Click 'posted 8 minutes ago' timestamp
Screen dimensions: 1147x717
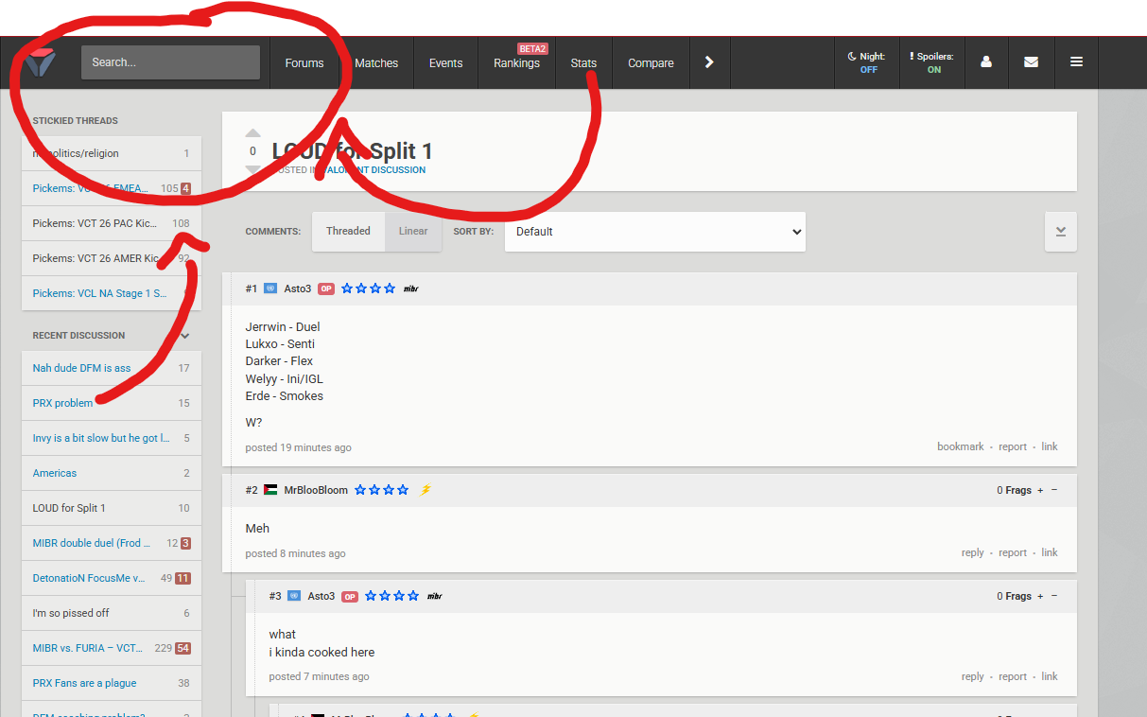pos(295,553)
